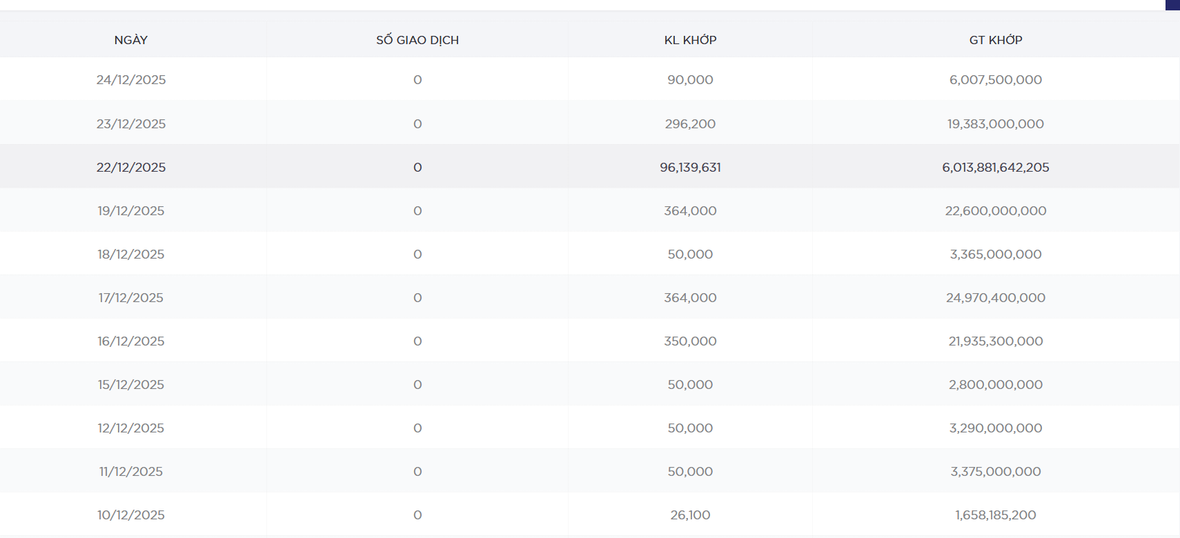This screenshot has width=1180, height=538.
Task: Select the 12/12/2025 date cell
Action: (x=131, y=428)
